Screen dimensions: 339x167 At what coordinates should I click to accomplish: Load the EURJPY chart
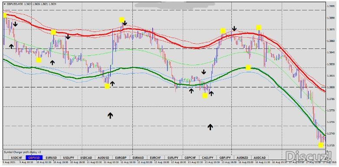click(173, 157)
